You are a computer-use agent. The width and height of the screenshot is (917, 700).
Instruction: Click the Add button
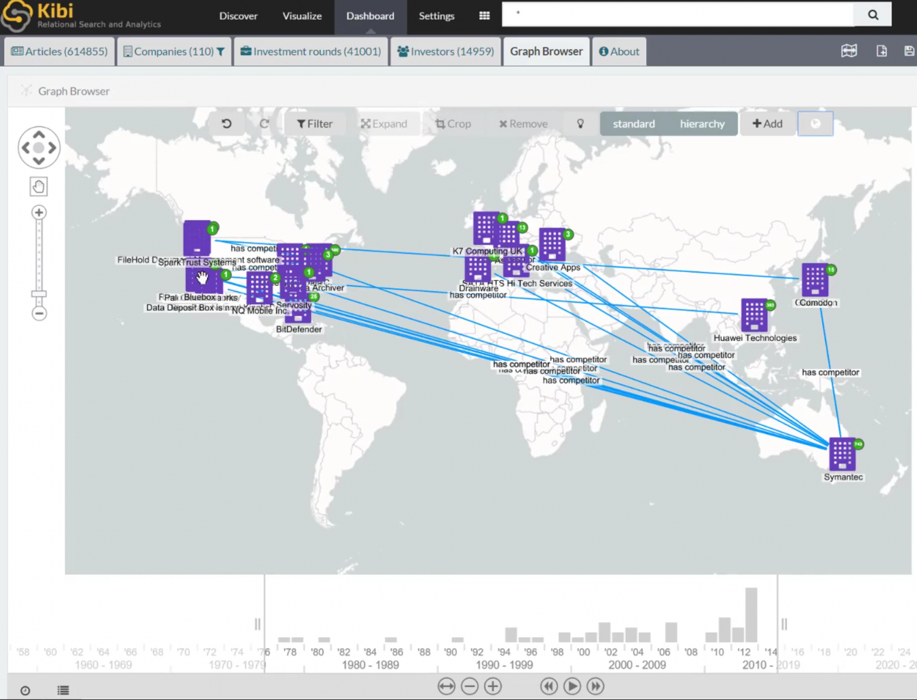(767, 124)
